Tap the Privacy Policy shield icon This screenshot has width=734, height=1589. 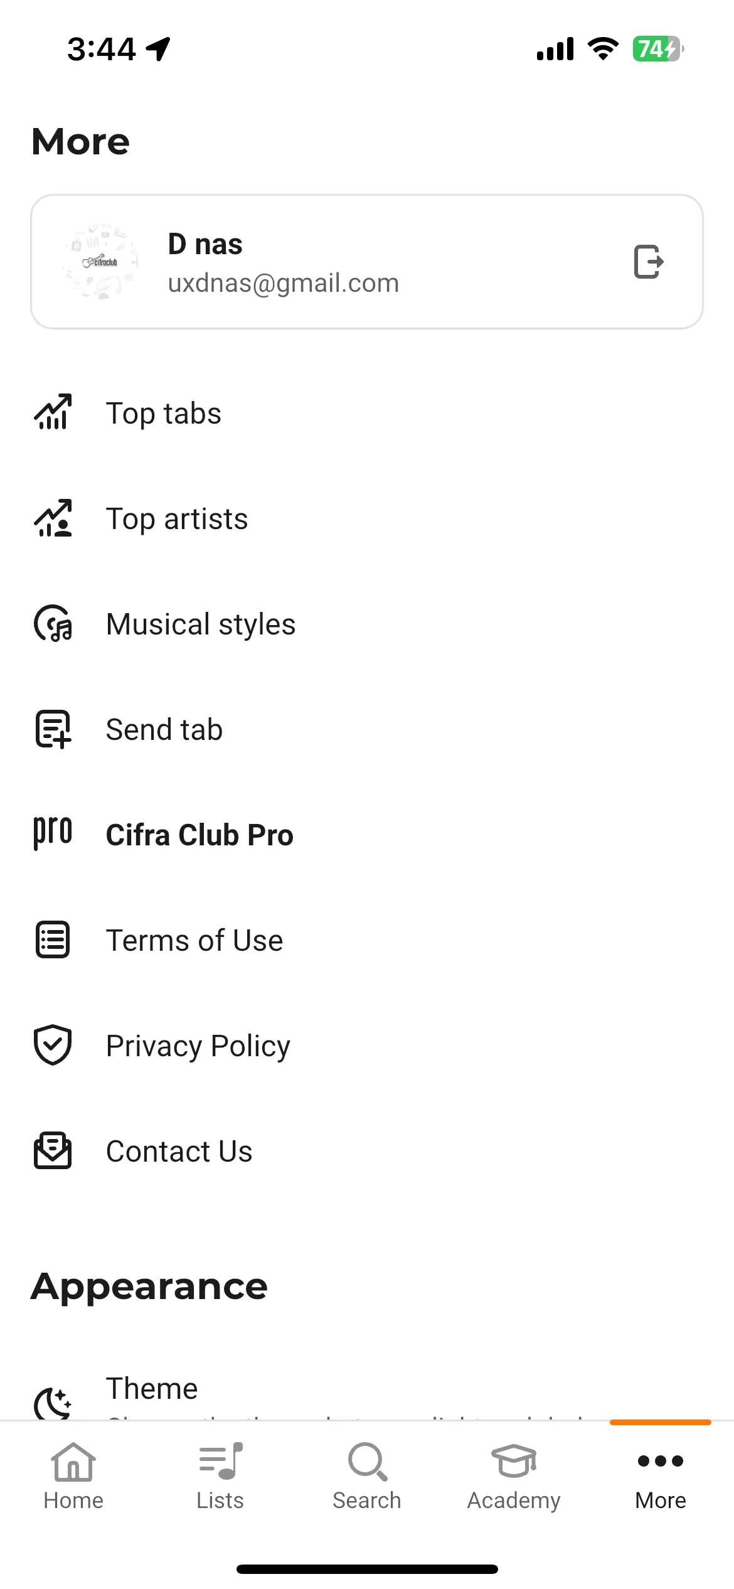pyautogui.click(x=53, y=1045)
